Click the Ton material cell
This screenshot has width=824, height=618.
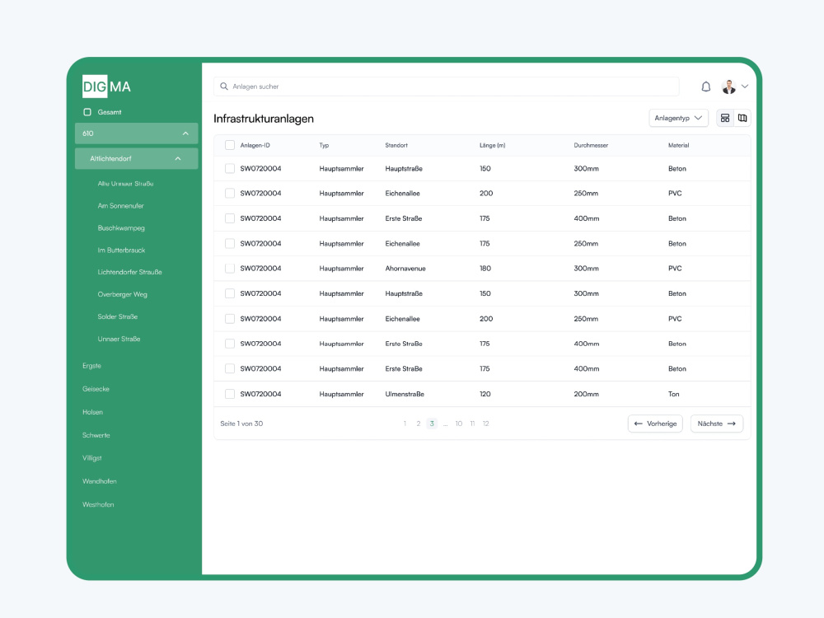[674, 394]
